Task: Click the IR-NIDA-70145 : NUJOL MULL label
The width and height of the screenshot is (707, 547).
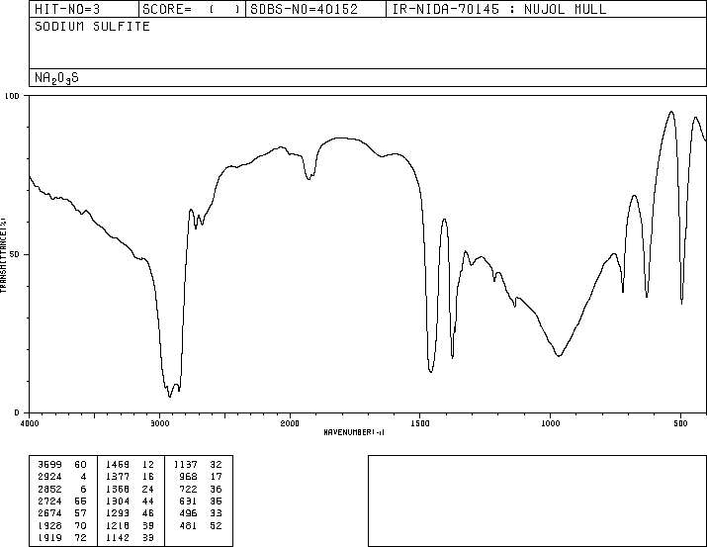Action: coord(498,9)
